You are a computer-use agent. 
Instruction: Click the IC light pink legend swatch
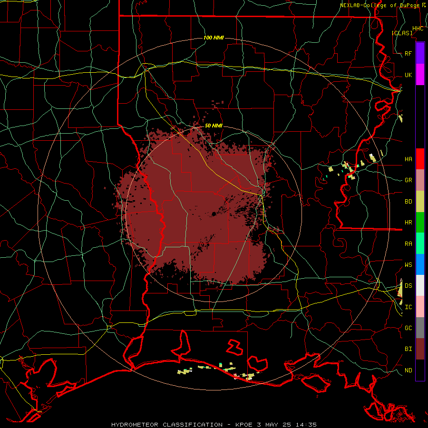point(420,307)
